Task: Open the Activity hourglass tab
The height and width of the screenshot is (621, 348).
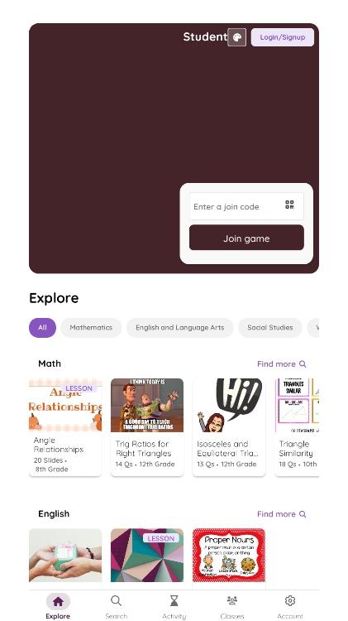Action: point(174,606)
